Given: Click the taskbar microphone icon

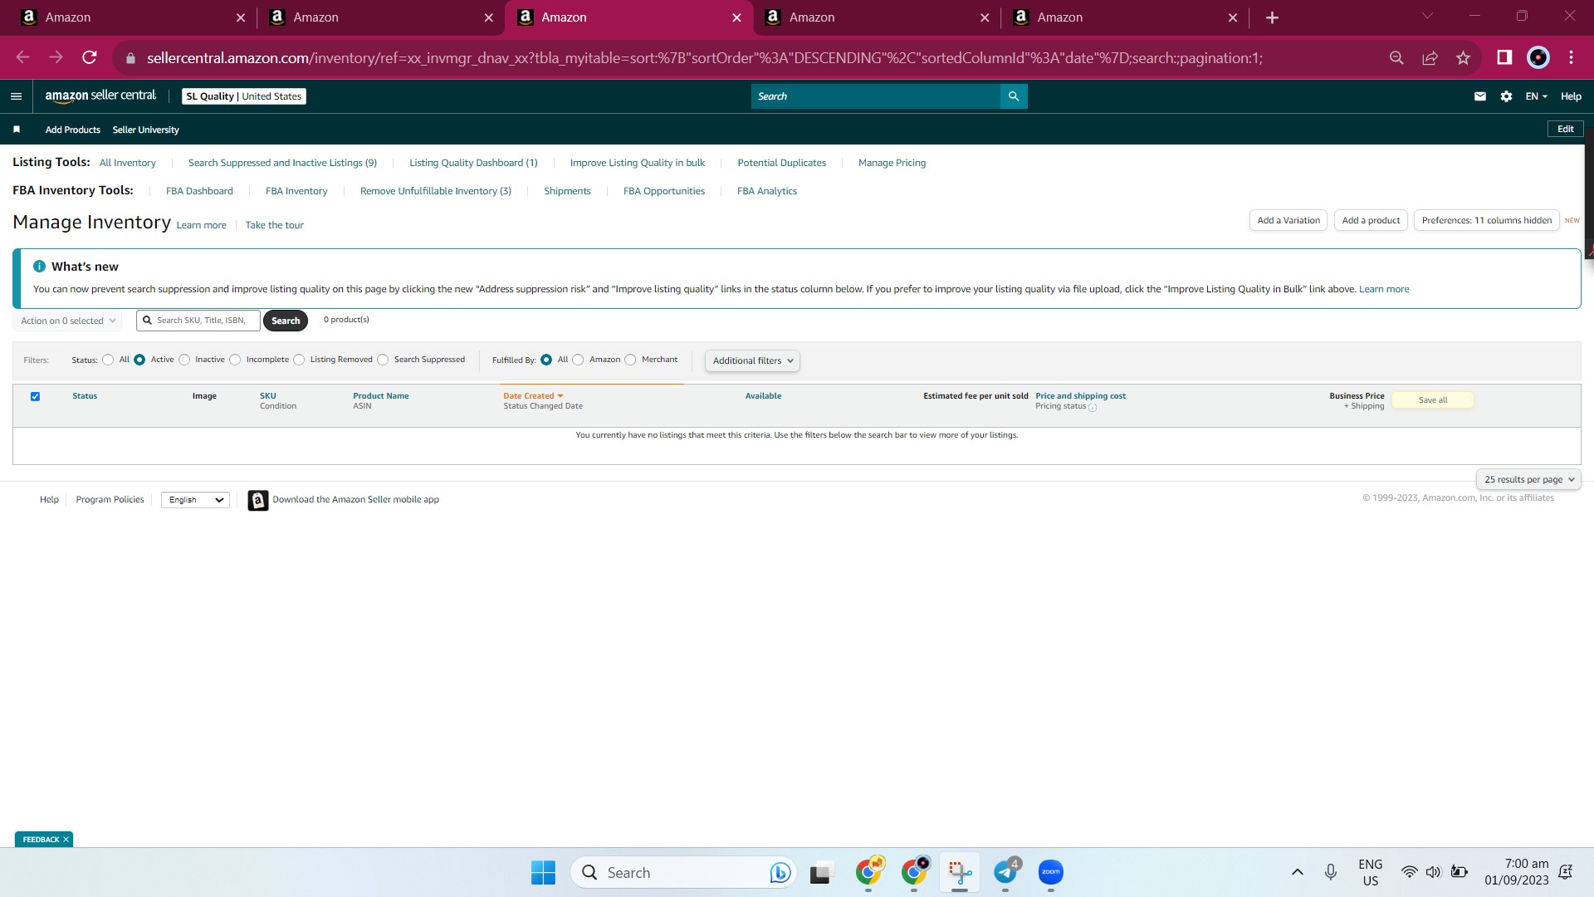Looking at the screenshot, I should 1331,872.
